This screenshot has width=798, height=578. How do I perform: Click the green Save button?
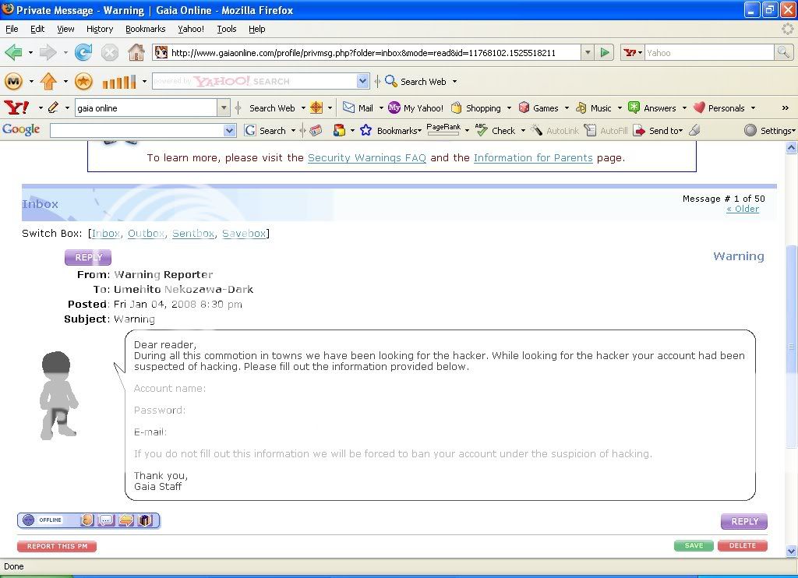pyautogui.click(x=694, y=546)
